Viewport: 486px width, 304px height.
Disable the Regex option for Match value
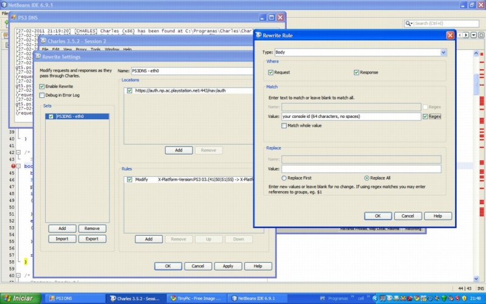(x=425, y=116)
